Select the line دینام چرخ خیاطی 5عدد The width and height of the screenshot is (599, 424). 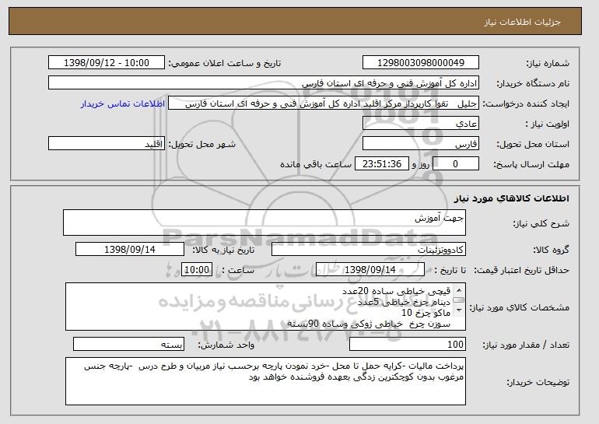405,302
